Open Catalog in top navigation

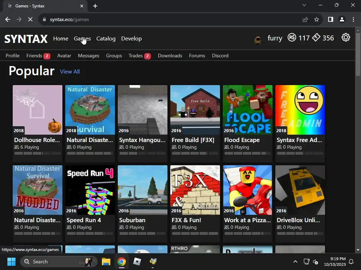tap(106, 39)
